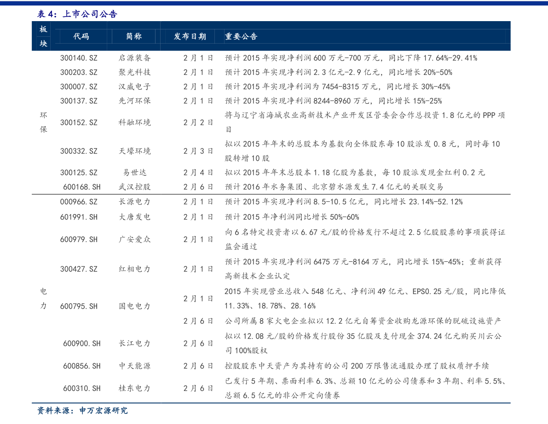Screen dimensions: 548x424
Task: Click stock code 600795.SH
Action: [79, 306]
